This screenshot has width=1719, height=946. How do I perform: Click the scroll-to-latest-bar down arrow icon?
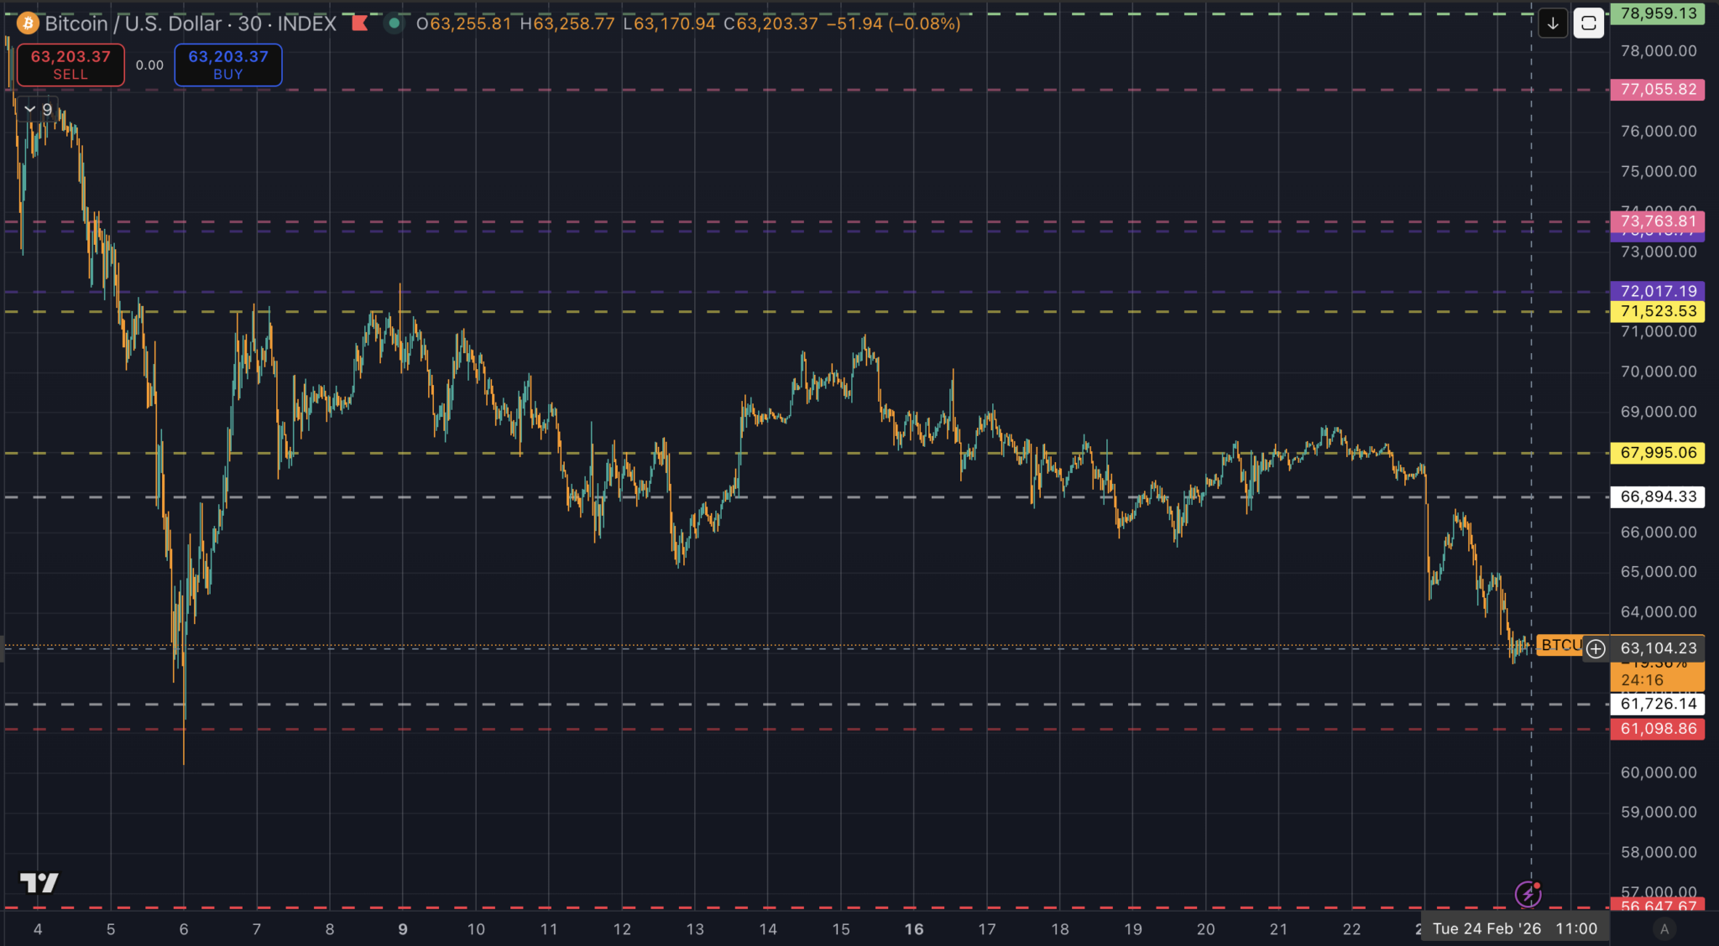1552,23
